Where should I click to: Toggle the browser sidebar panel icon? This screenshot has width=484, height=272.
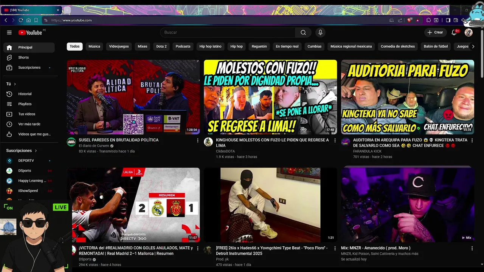(x=448, y=20)
